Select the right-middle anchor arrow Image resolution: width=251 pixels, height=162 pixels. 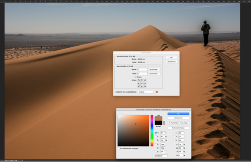(x=145, y=83)
